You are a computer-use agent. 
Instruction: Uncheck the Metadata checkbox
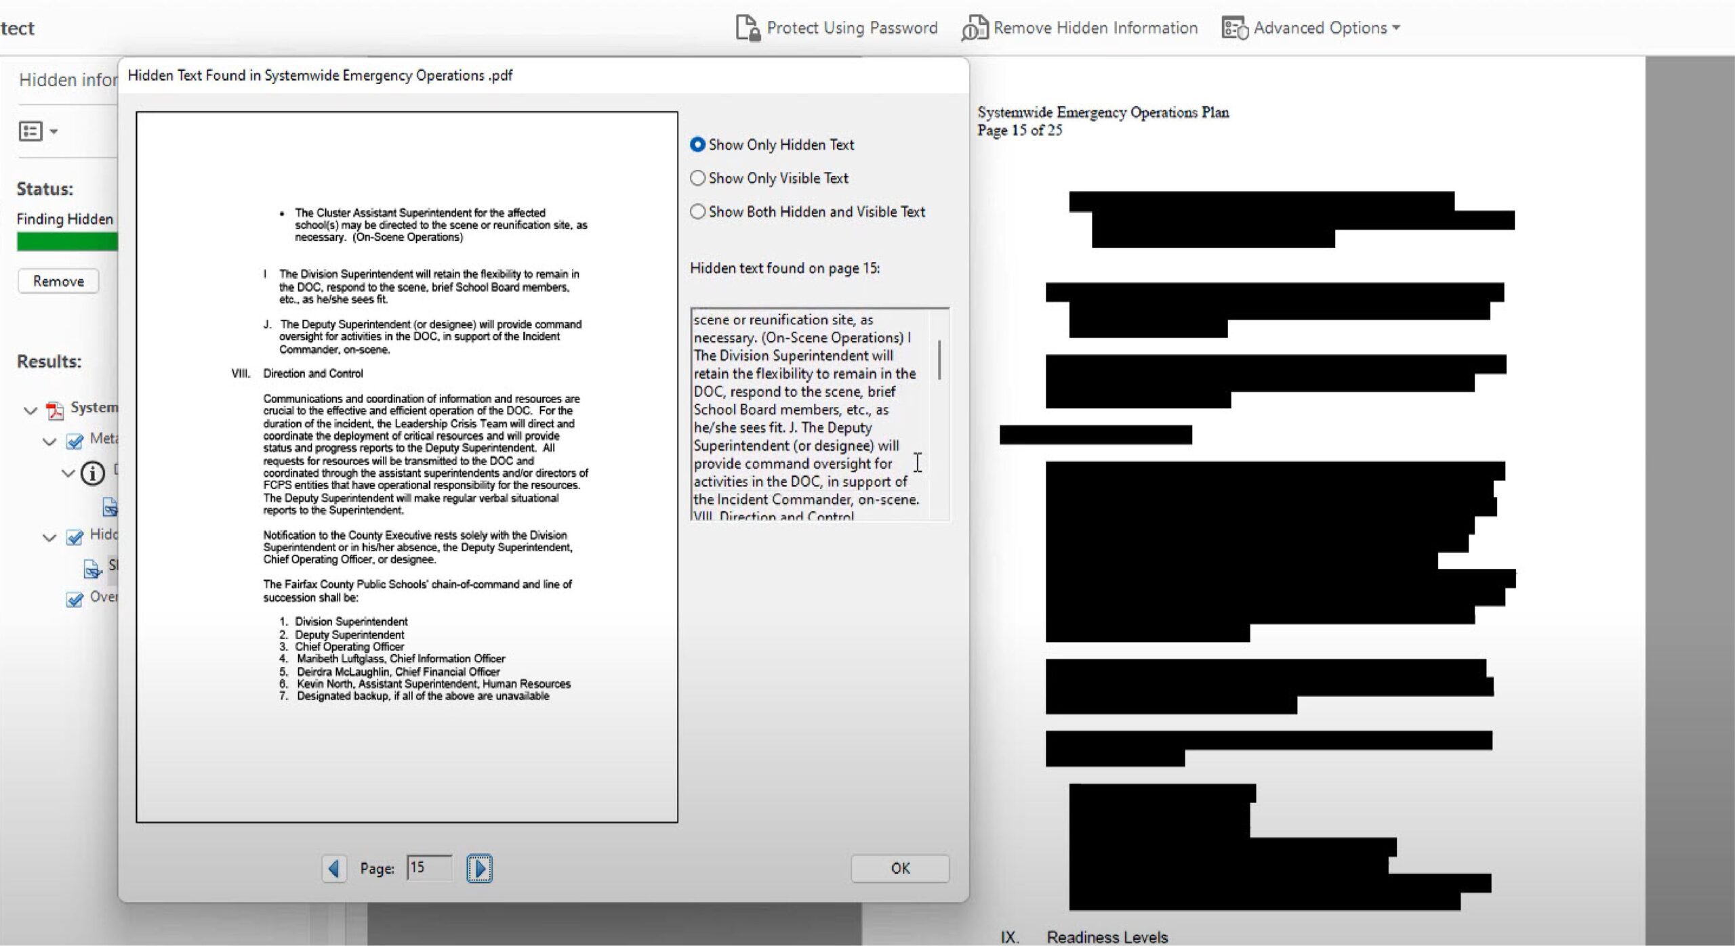(x=75, y=442)
